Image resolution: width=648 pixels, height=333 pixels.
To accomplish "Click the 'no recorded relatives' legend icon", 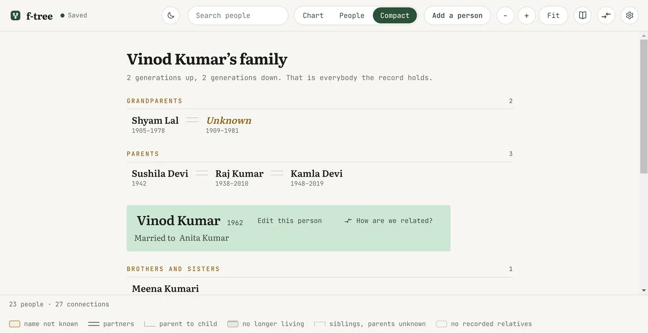I will pyautogui.click(x=441, y=324).
